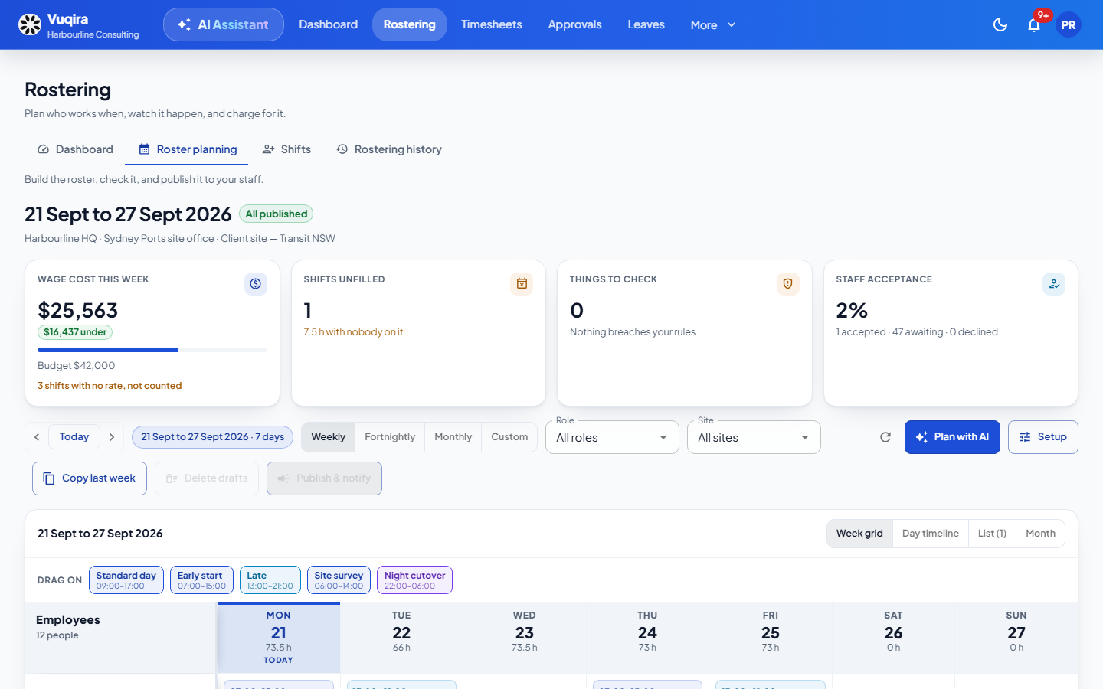Click Plan with AI button

point(952,437)
